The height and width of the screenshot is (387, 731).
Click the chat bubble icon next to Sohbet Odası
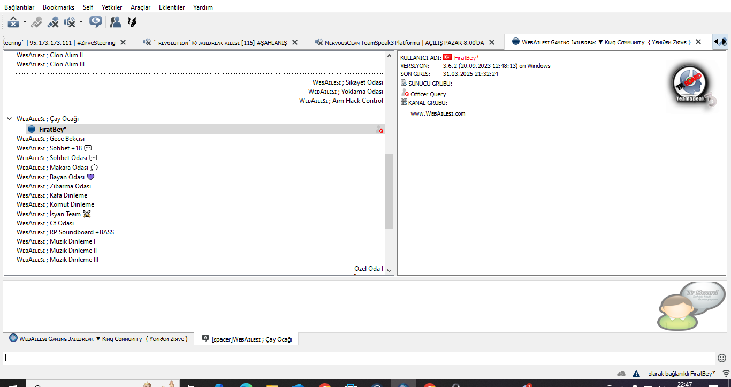point(94,158)
